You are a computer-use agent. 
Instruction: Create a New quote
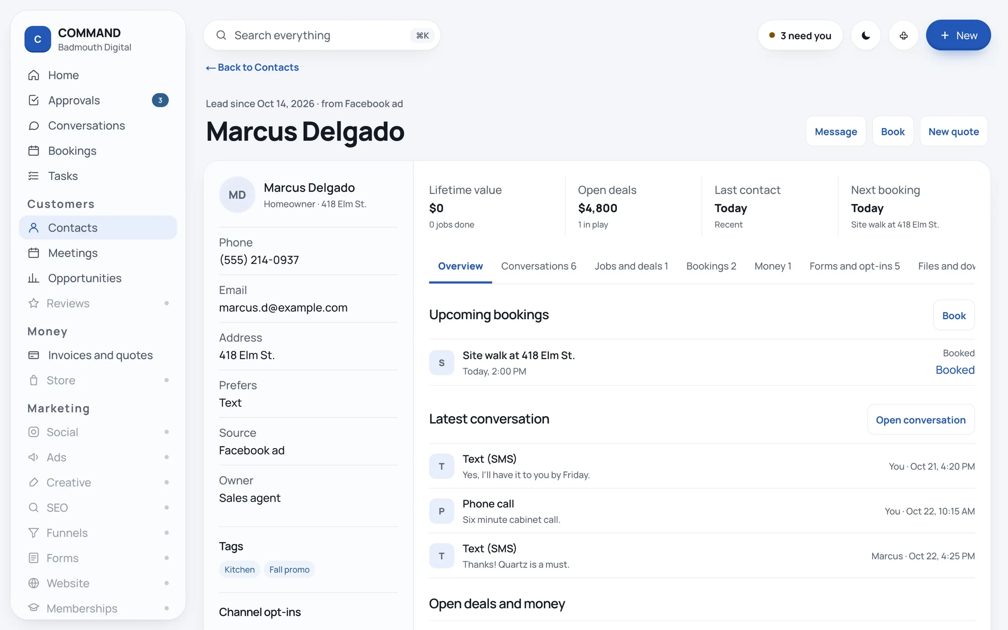click(953, 131)
